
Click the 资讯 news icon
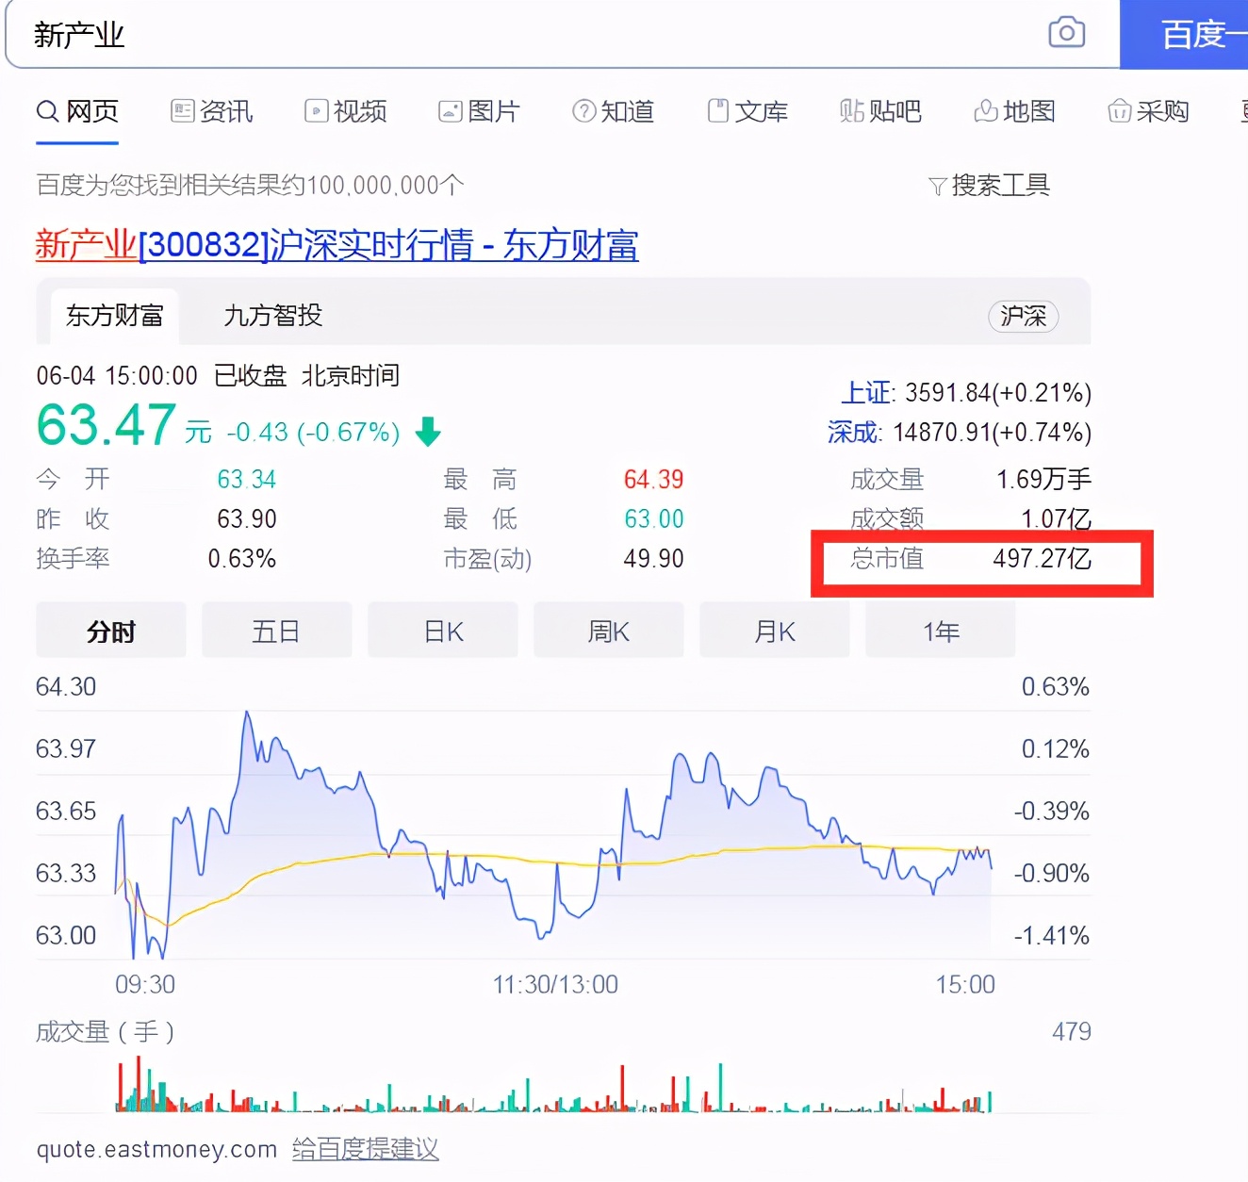[x=185, y=110]
